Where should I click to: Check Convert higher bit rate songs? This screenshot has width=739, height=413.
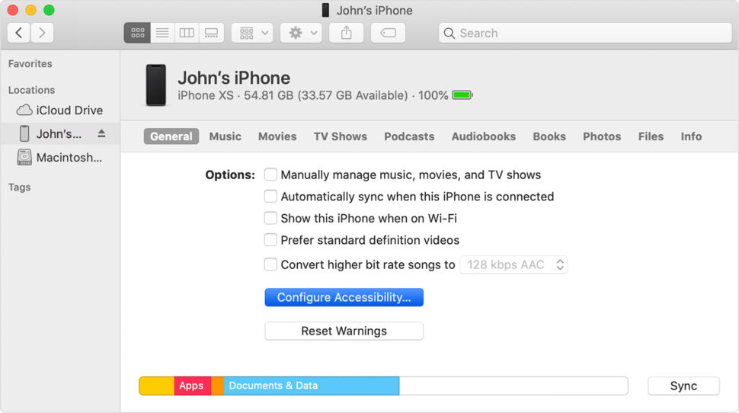[x=270, y=264]
